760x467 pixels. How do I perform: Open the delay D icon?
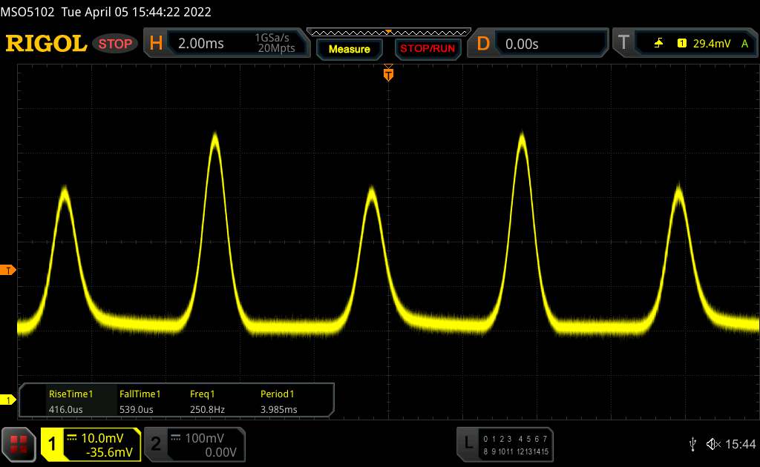coord(483,44)
